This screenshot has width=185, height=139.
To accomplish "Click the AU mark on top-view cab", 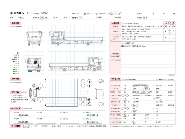I will 38,89.
